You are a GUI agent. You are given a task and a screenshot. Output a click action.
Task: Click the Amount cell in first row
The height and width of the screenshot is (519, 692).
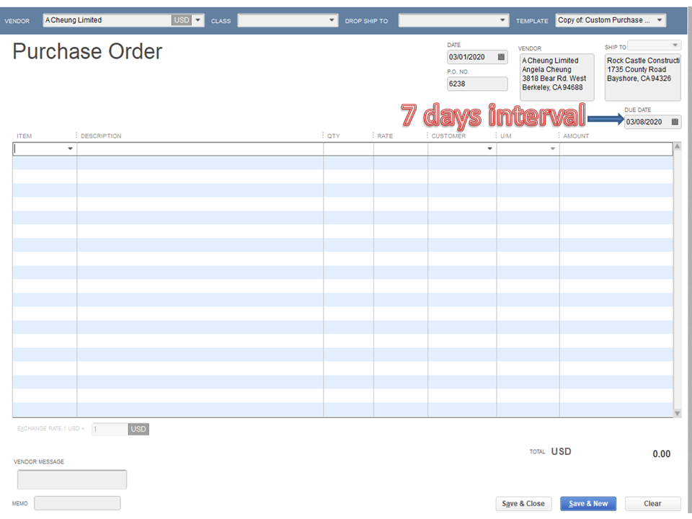(x=616, y=149)
